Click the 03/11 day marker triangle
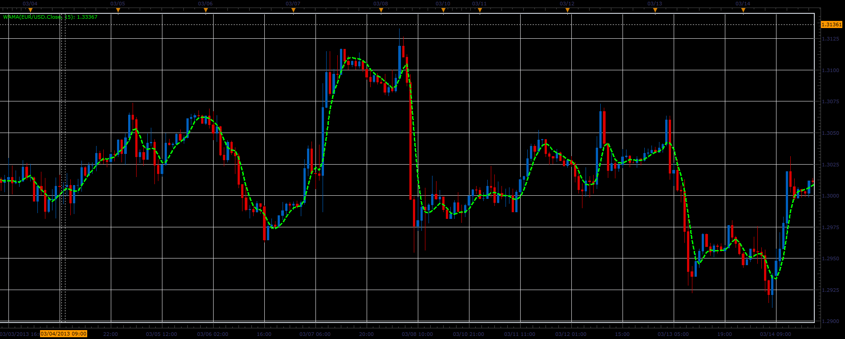Image resolution: width=845 pixels, height=339 pixels. [x=480, y=10]
